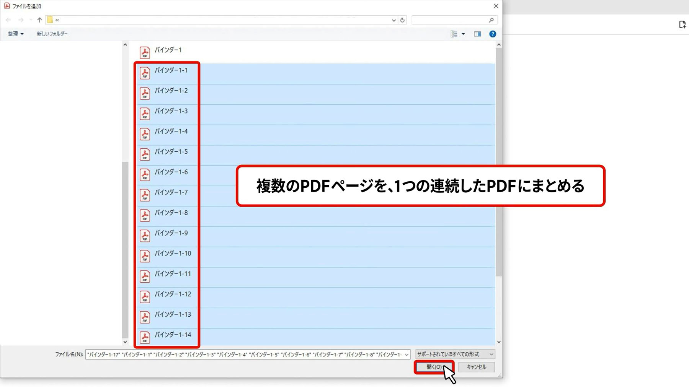
Task: Click the create-file icon in the background window
Action: coord(682,24)
